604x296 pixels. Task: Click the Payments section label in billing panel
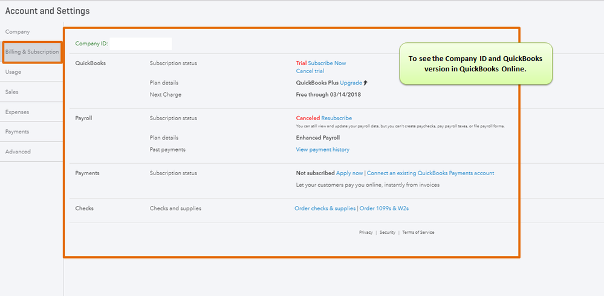tap(87, 173)
